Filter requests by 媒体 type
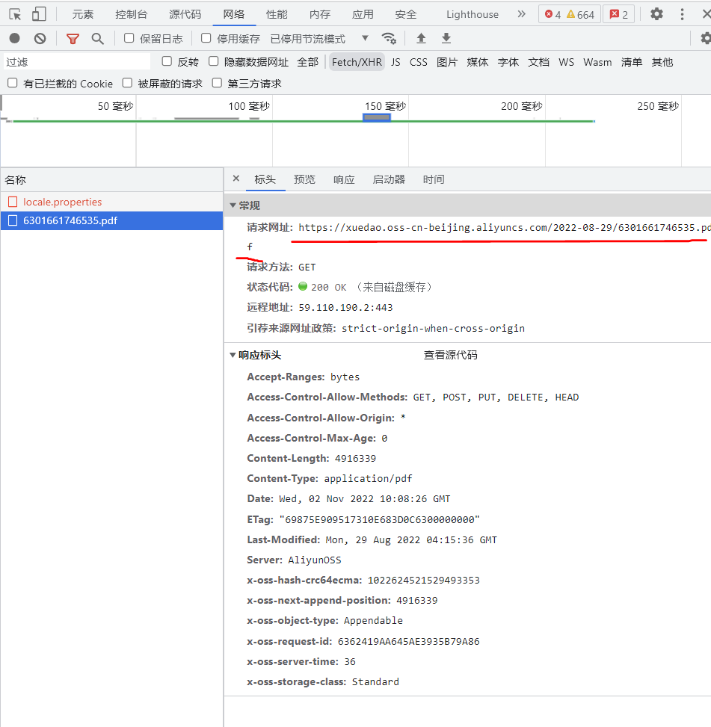The image size is (711, 727). click(x=478, y=62)
